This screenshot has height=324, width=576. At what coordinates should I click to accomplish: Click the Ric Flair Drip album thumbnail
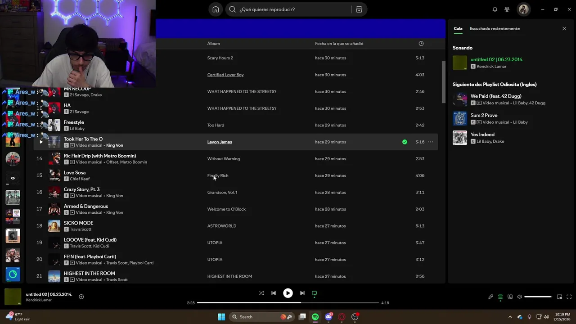coord(54,159)
